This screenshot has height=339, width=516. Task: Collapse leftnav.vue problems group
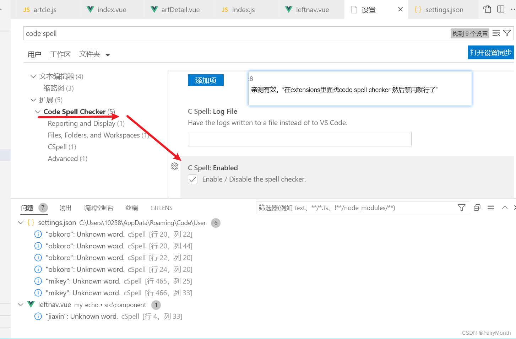[21, 305]
